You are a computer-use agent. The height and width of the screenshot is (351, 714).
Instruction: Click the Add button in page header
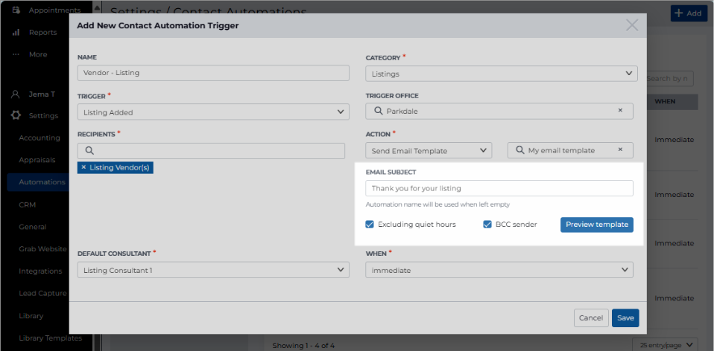tap(688, 13)
